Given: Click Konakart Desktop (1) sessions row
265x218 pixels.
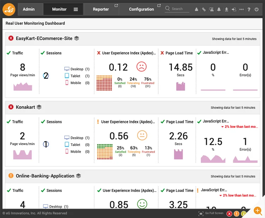Looking at the screenshot, I should (77, 138).
